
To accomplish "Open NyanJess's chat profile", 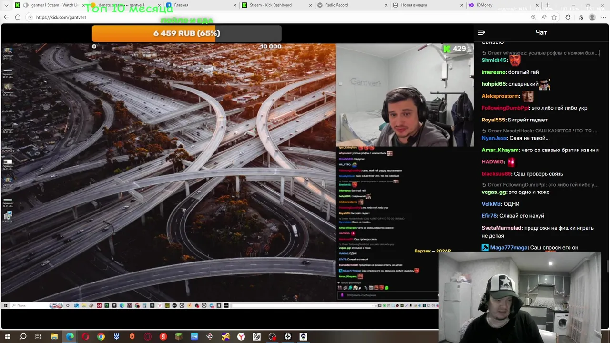I will (x=494, y=138).
